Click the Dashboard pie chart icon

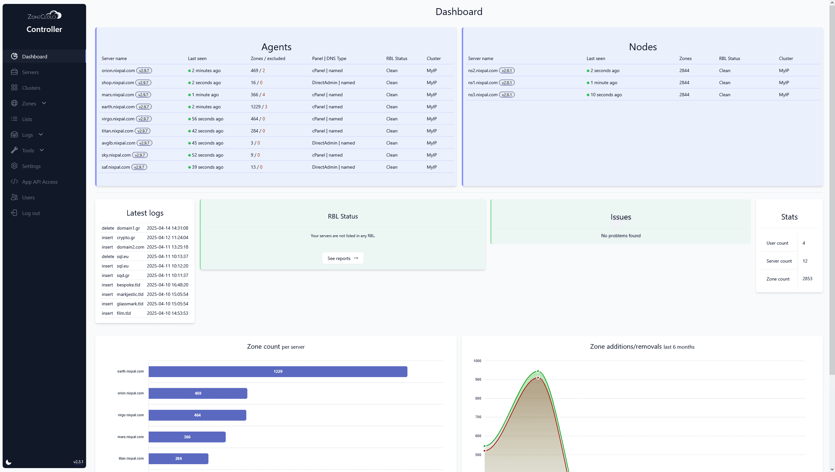[14, 56]
